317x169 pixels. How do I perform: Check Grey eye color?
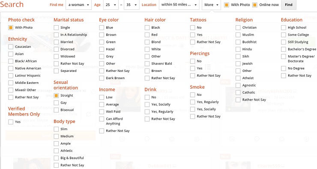[102, 56]
